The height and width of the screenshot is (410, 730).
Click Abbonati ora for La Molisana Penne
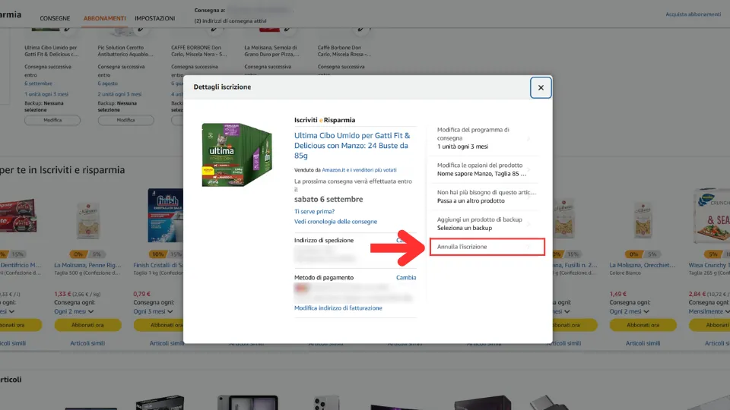click(87, 325)
